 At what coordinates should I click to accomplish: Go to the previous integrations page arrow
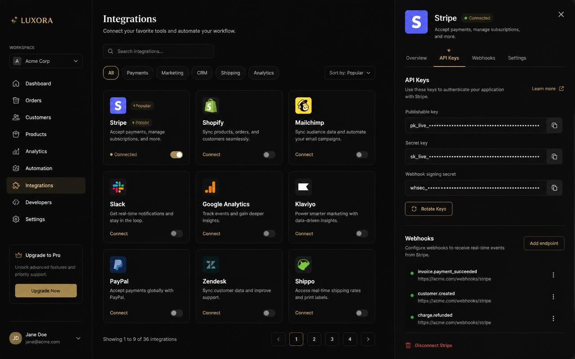(278, 339)
